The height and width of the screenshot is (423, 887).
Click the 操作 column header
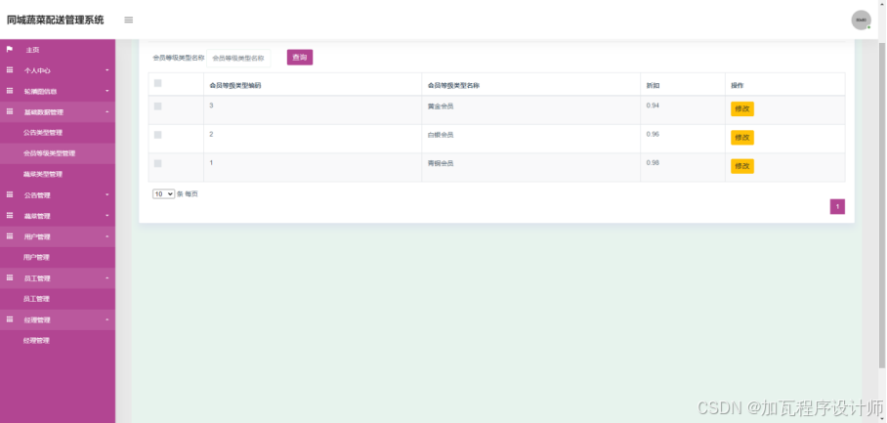point(738,85)
